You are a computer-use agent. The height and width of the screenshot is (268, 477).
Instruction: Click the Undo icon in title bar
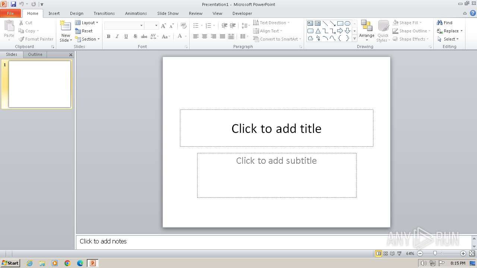21,4
